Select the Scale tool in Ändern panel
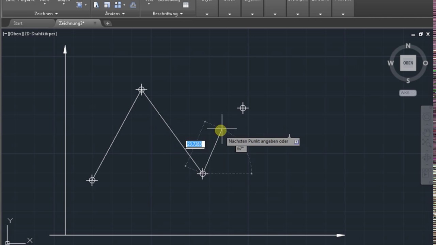This screenshot has height=245, width=436. point(107,5)
